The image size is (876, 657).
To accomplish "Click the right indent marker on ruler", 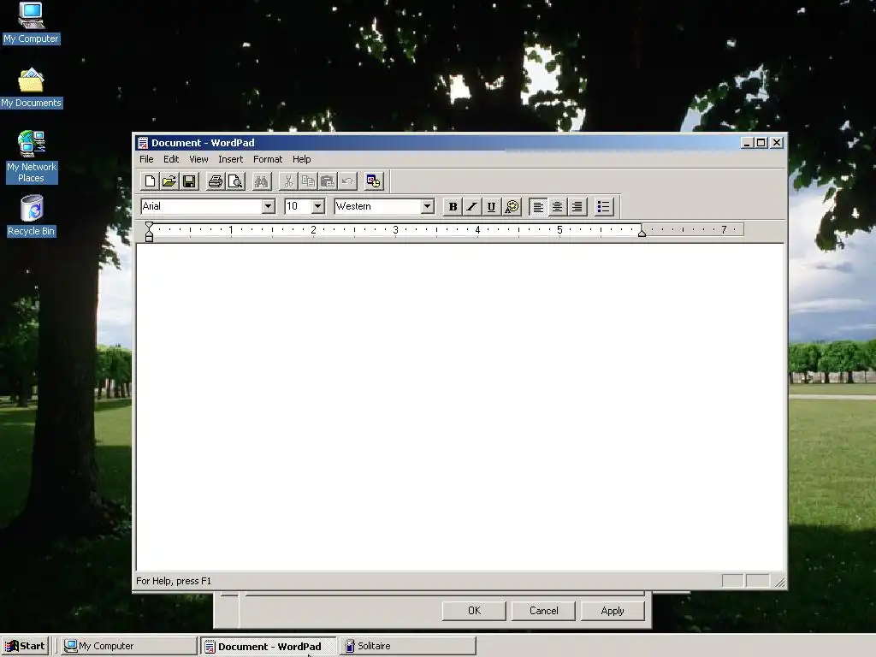I will point(642,233).
